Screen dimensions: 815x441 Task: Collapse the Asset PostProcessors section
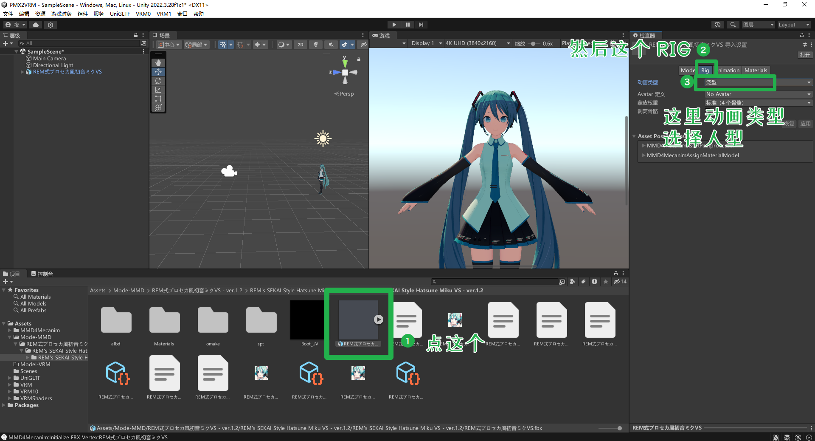coord(634,136)
